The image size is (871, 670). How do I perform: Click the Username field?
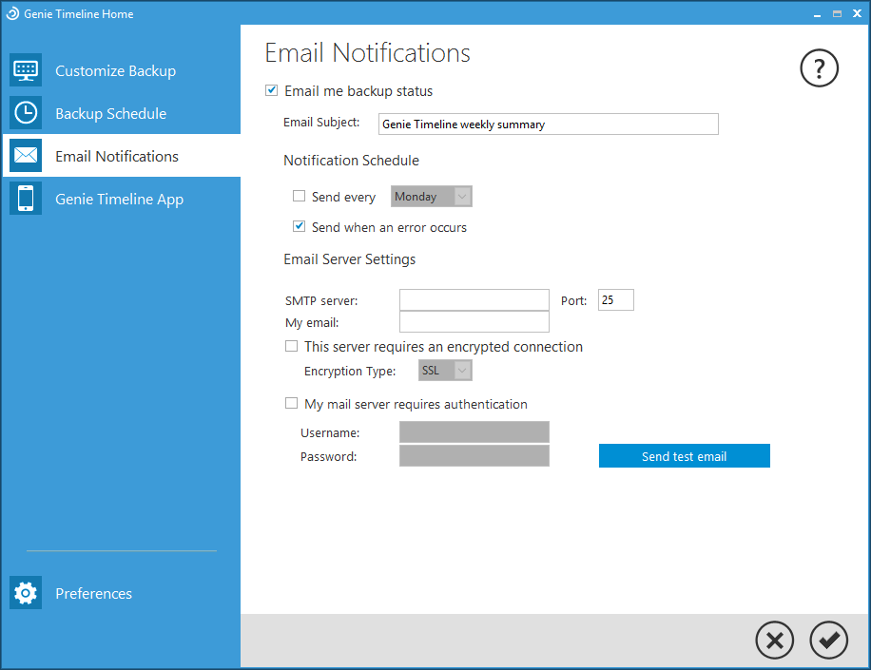pos(474,431)
